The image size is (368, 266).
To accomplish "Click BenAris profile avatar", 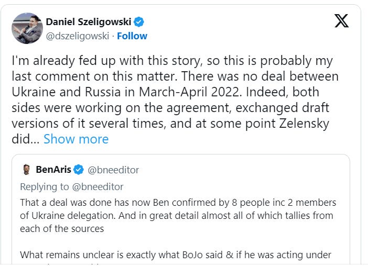I will 27,170.
